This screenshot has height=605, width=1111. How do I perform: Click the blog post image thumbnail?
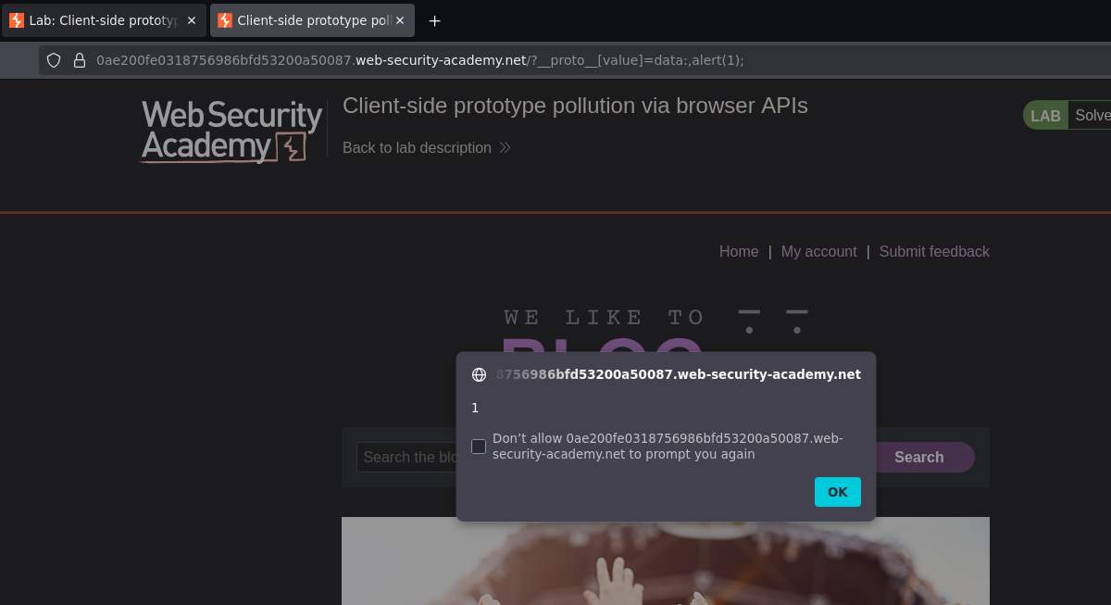665,561
